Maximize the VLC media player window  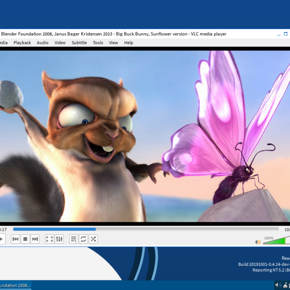(x=286, y=34)
